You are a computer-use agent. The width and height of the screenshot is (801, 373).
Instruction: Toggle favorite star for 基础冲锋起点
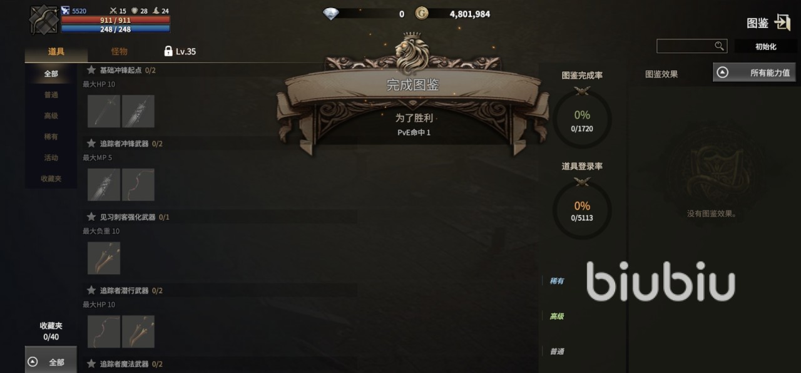pos(91,70)
